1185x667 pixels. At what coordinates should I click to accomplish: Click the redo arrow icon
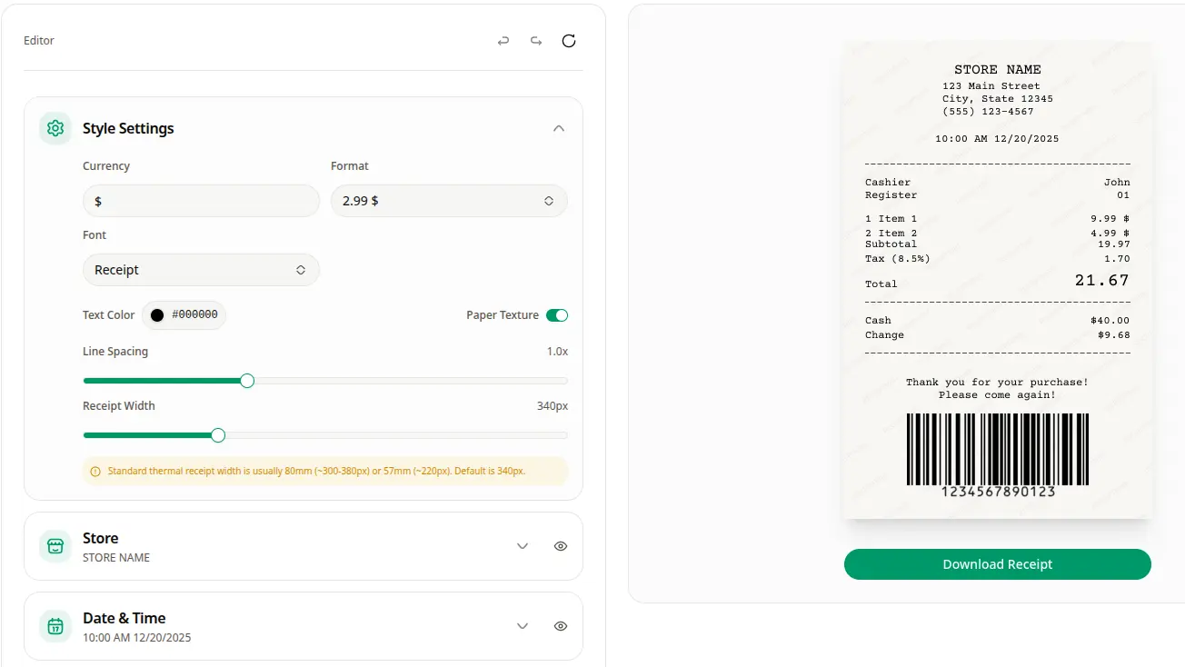point(536,40)
